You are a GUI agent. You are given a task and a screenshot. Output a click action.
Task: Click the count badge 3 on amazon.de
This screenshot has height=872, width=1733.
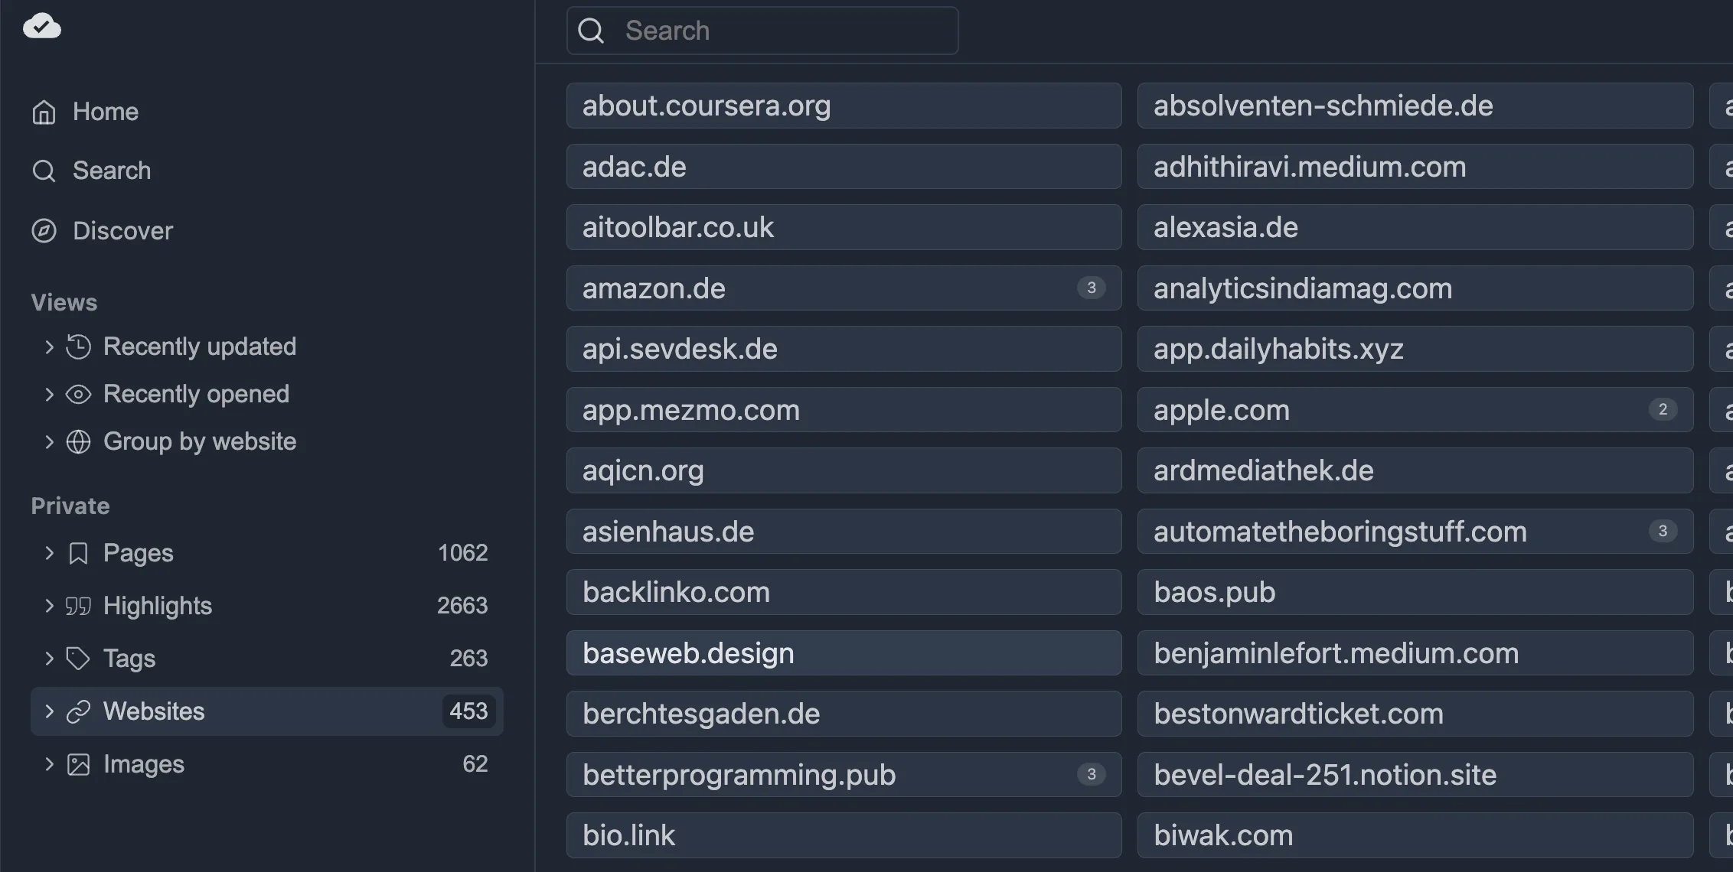[x=1092, y=288]
